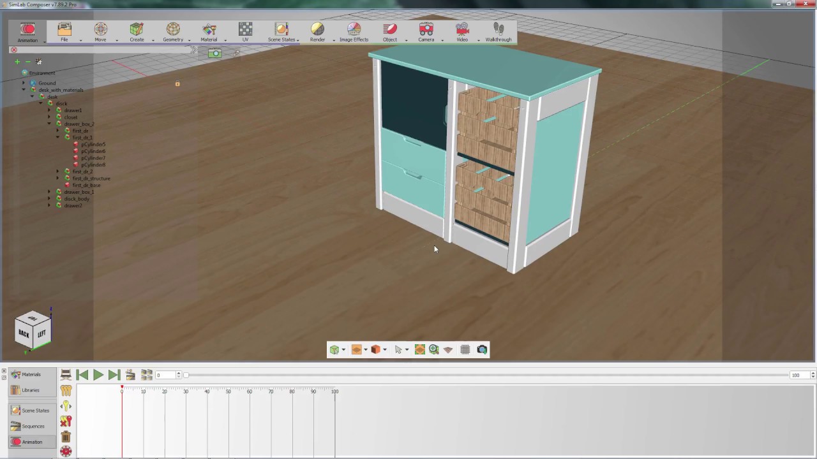Viewport: 817px width, 459px height.
Task: Click the green-cornered fit-view icon
Action: pos(419,349)
